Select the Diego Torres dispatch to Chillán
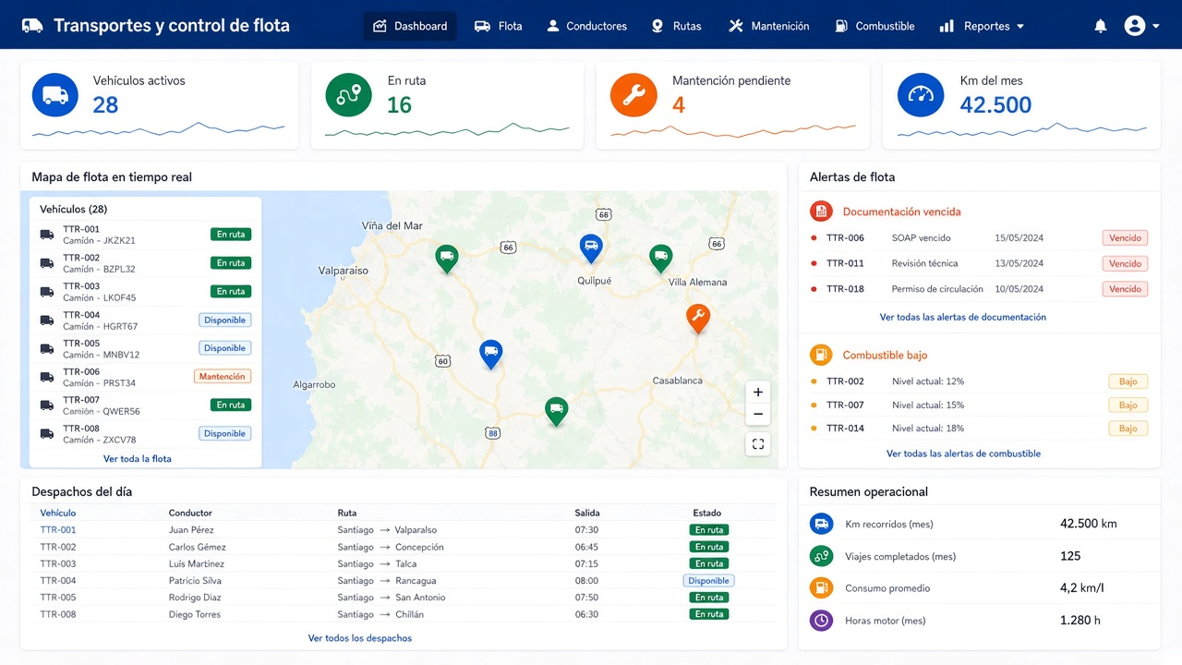Screen dimensions: 1182x665 click(x=404, y=614)
